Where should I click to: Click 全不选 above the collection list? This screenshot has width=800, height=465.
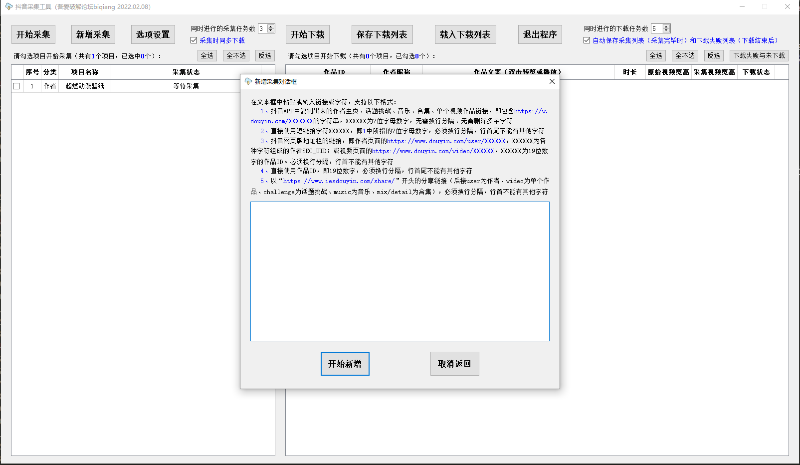(x=236, y=55)
